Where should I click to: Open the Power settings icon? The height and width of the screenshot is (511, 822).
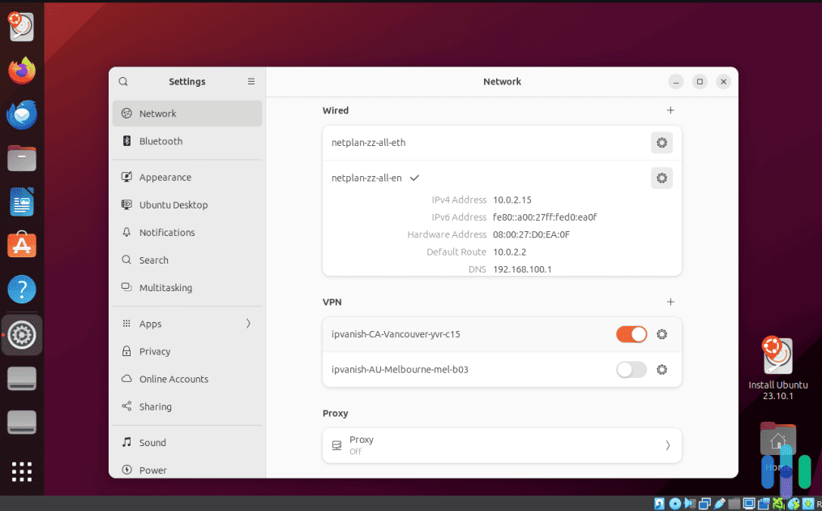(x=126, y=470)
